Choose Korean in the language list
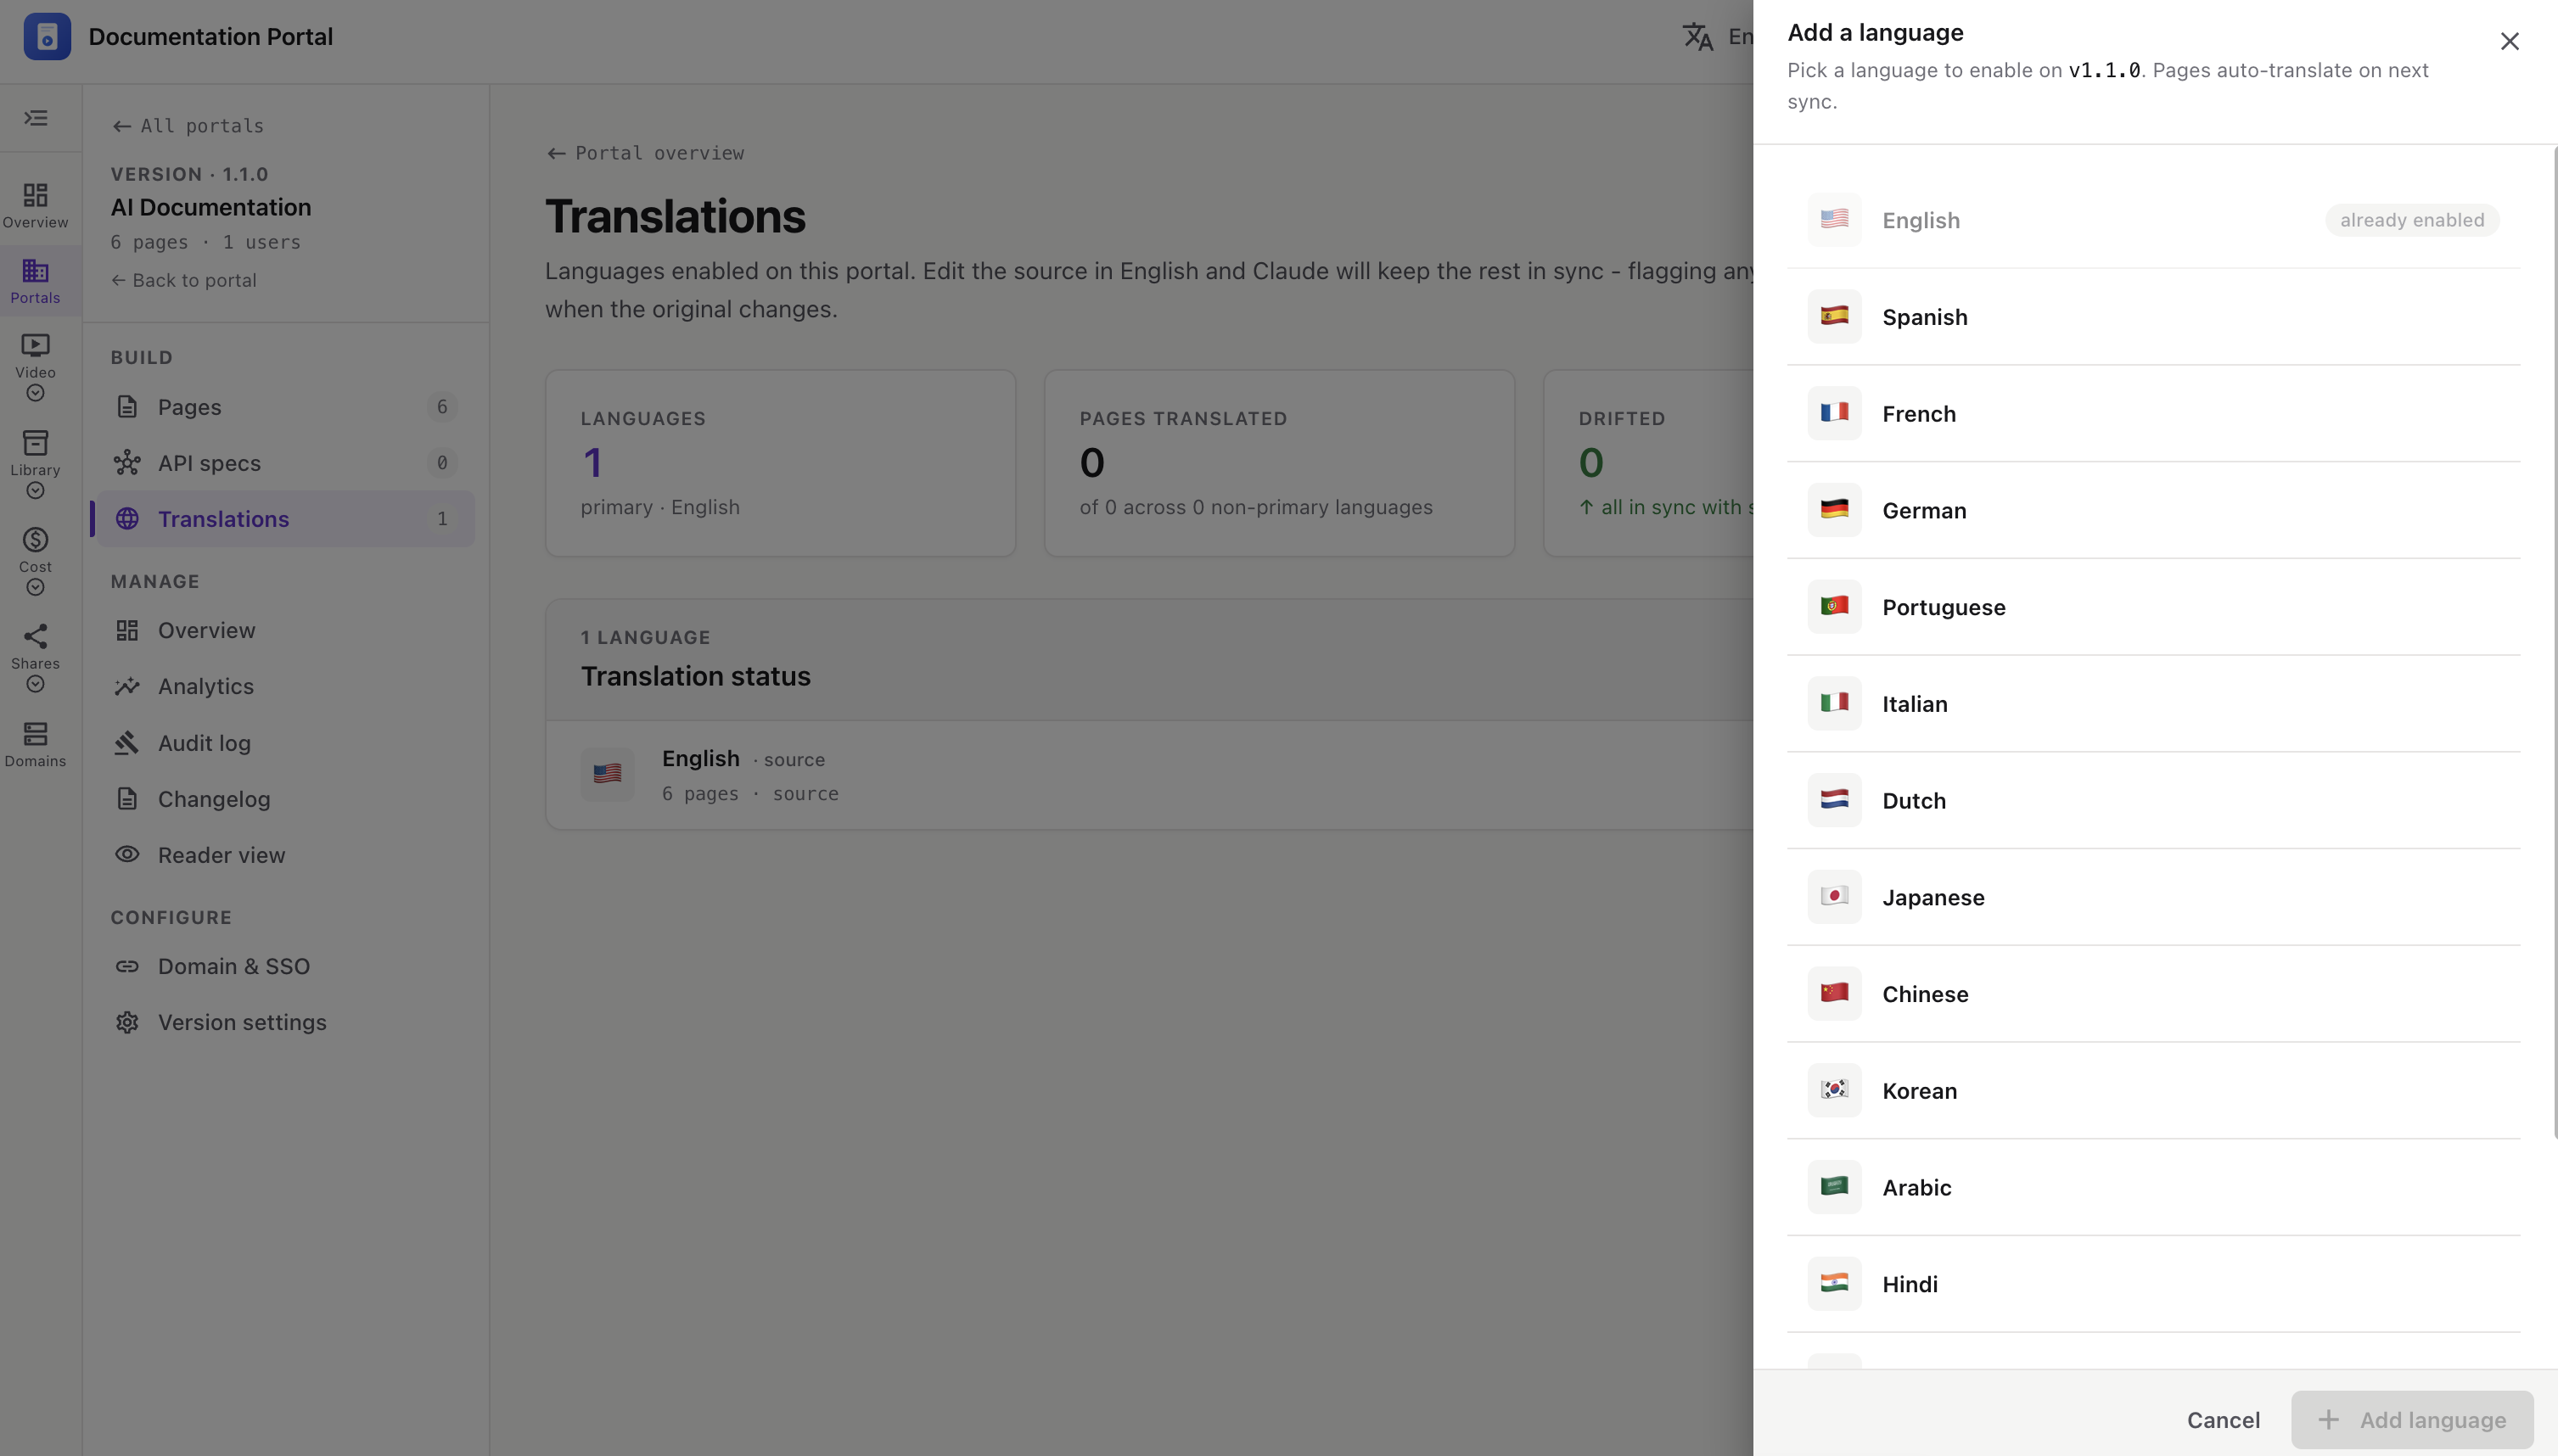The height and width of the screenshot is (1456, 2558). point(2153,1090)
